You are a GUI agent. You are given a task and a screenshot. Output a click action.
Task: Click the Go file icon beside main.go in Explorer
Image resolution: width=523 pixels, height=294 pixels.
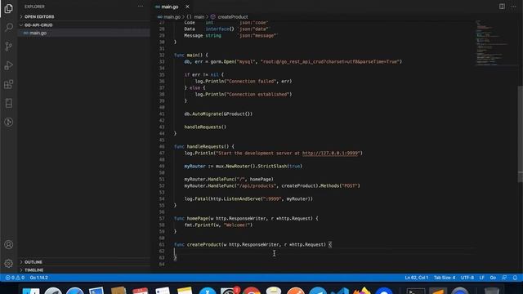(25, 33)
